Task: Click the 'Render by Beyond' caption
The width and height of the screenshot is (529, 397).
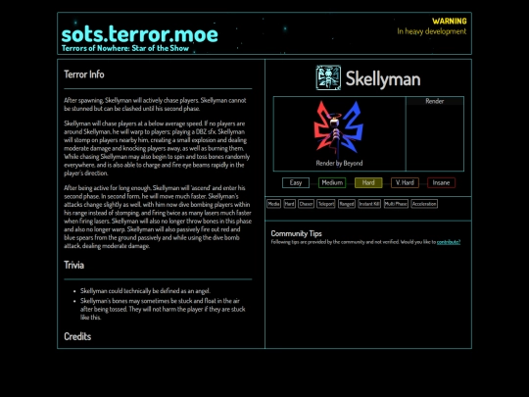Action: 339,163
